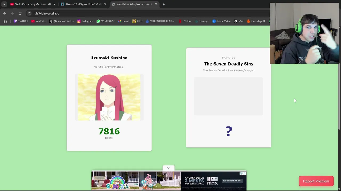
Task: Open the Inicio / Twitter bookmark
Action: tap(62, 21)
